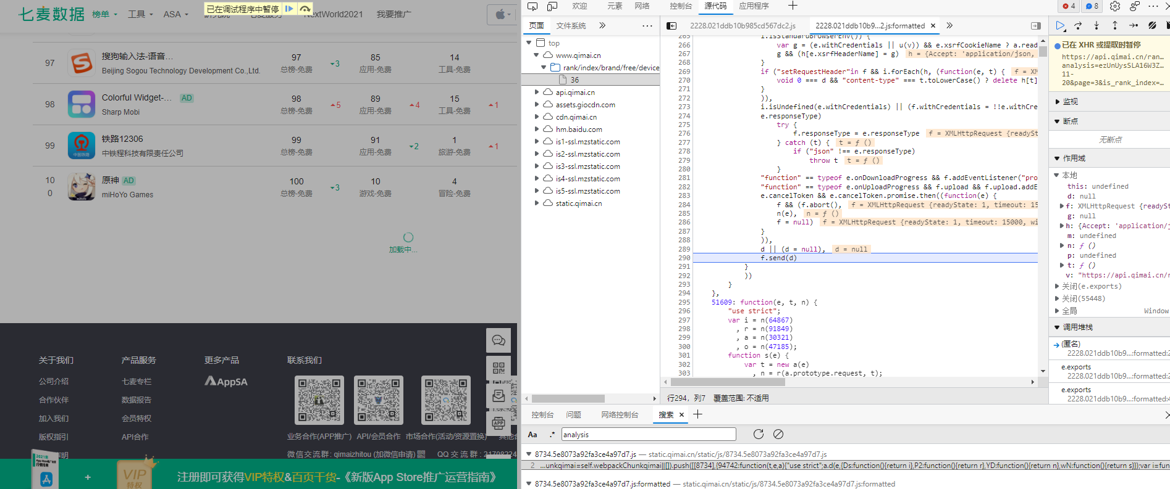The height and width of the screenshot is (489, 1170).
Task: Toggle regular expression search option
Action: tap(552, 434)
